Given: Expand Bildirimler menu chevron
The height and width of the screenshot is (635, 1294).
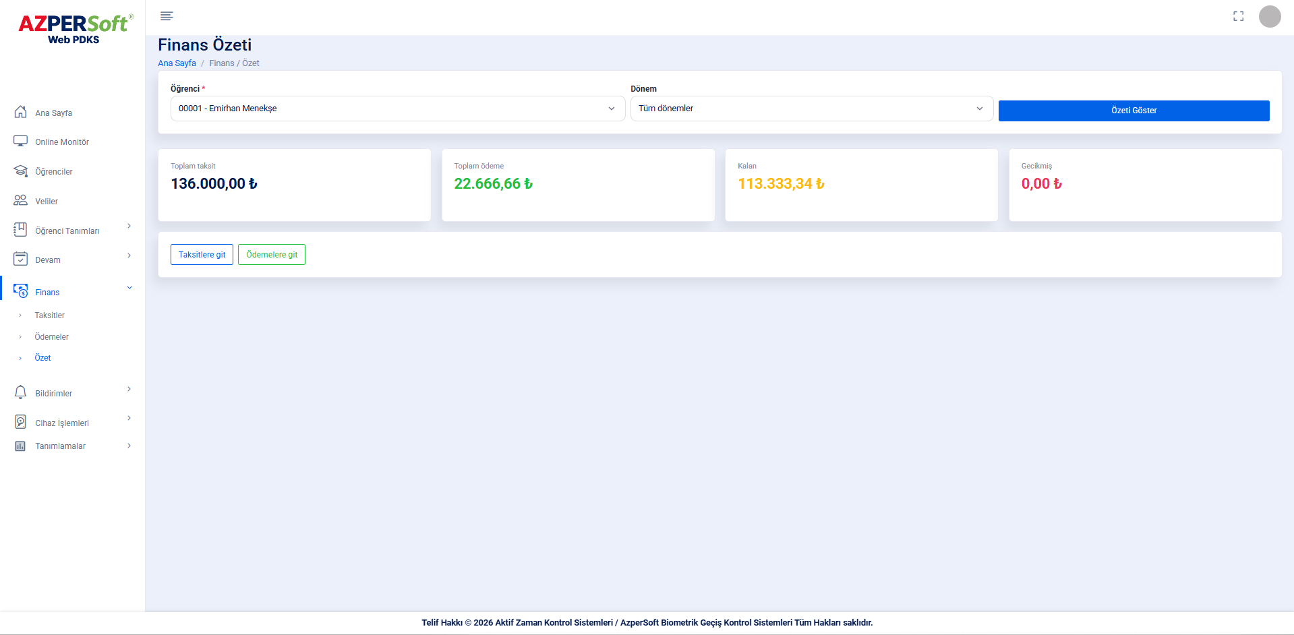Looking at the screenshot, I should click(129, 389).
